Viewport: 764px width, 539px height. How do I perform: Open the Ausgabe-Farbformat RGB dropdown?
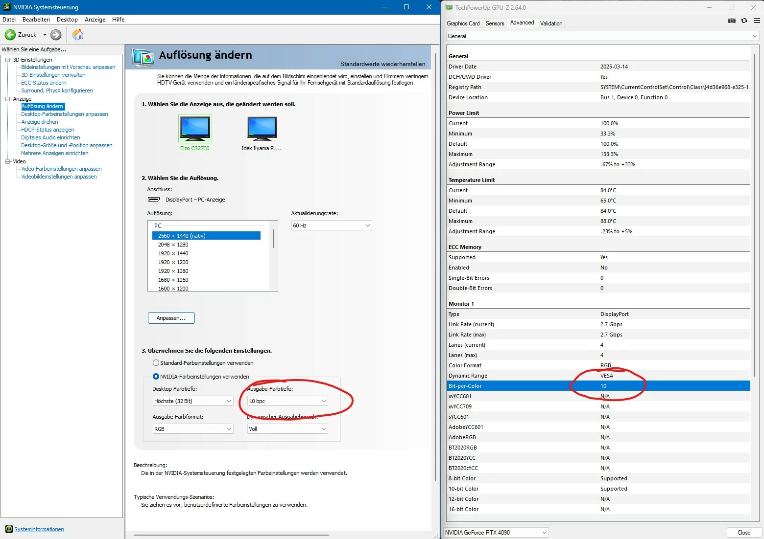193,429
